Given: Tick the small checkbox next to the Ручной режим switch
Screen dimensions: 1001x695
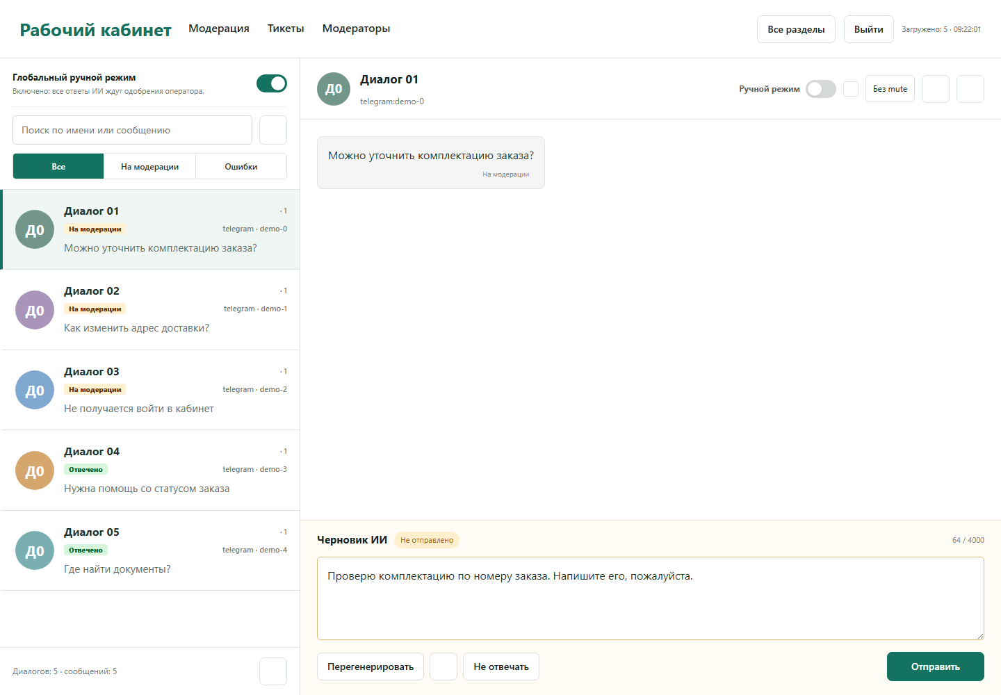Looking at the screenshot, I should point(851,89).
